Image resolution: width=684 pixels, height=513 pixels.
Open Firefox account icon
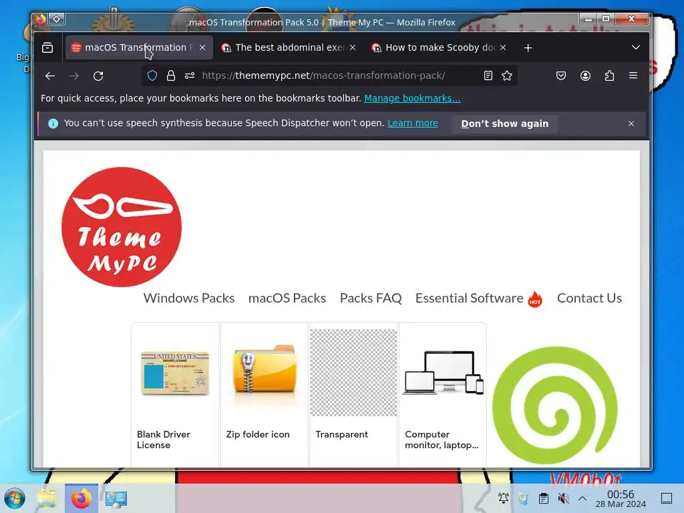[x=585, y=75]
